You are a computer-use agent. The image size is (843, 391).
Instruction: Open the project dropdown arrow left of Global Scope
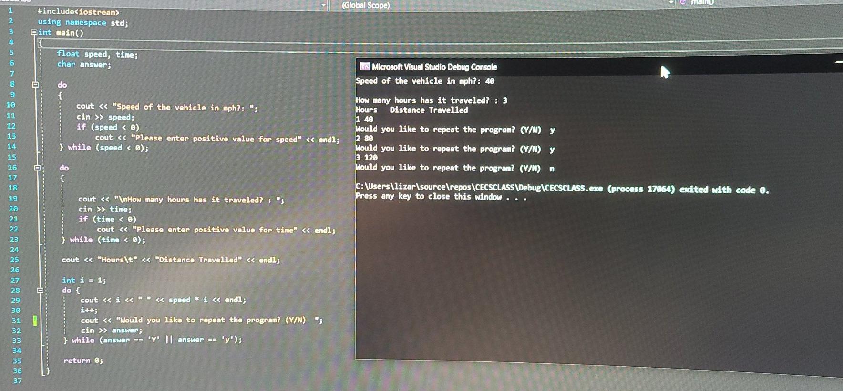point(324,5)
